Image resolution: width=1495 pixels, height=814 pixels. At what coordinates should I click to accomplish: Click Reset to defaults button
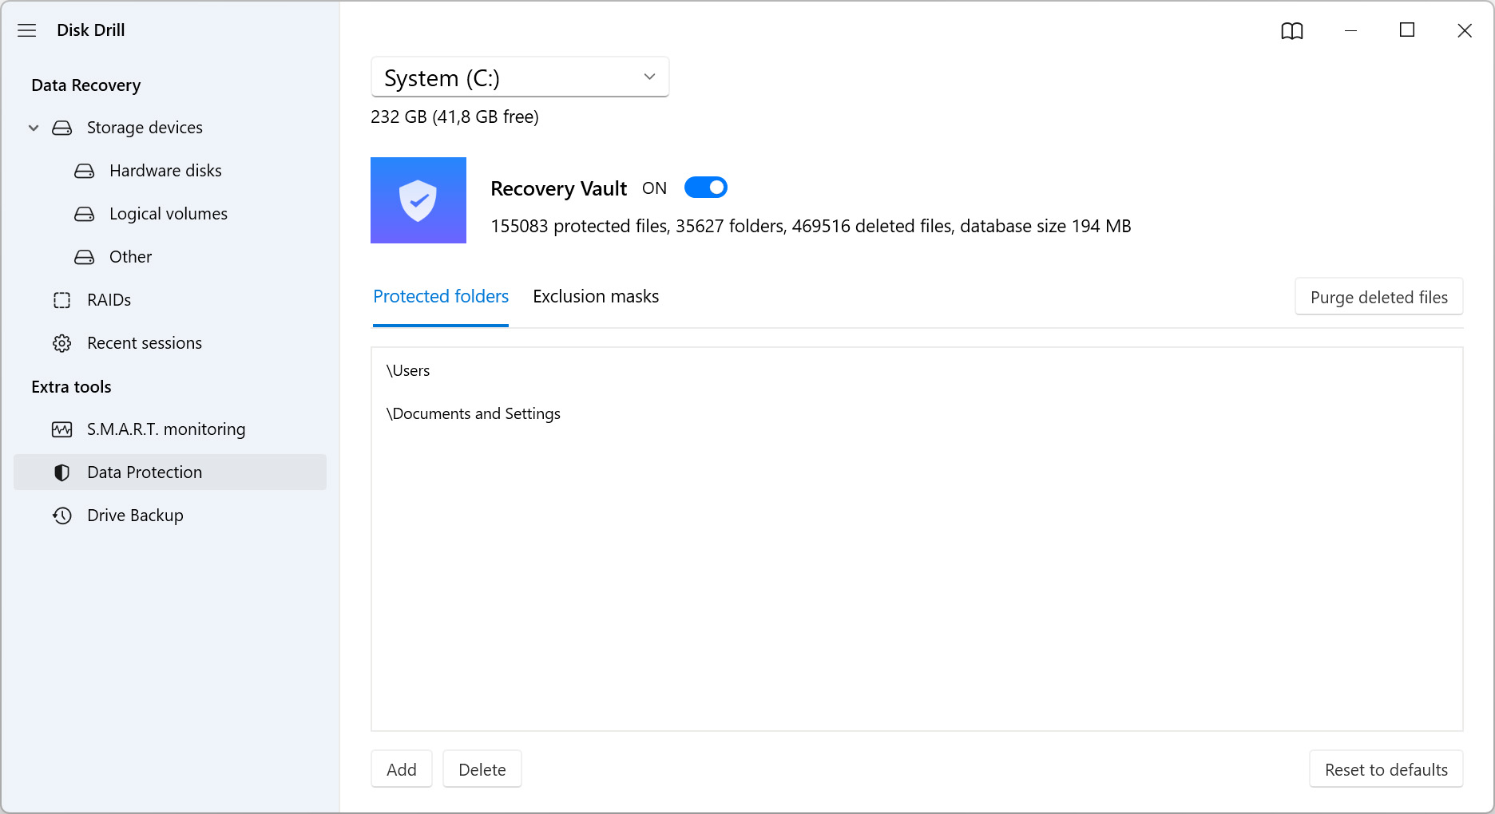pyautogui.click(x=1386, y=769)
